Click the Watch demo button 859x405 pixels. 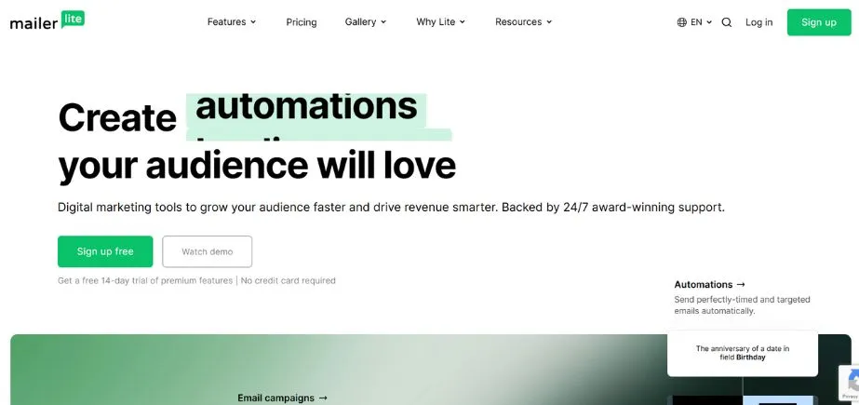(208, 251)
